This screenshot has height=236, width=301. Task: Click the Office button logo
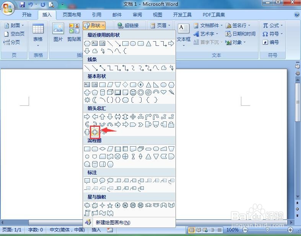(x=8, y=8)
